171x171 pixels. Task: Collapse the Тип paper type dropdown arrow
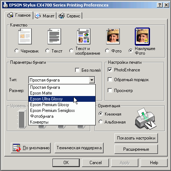[x=92, y=80]
